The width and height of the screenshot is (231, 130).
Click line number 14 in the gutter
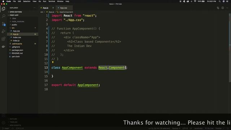coord(46,72)
